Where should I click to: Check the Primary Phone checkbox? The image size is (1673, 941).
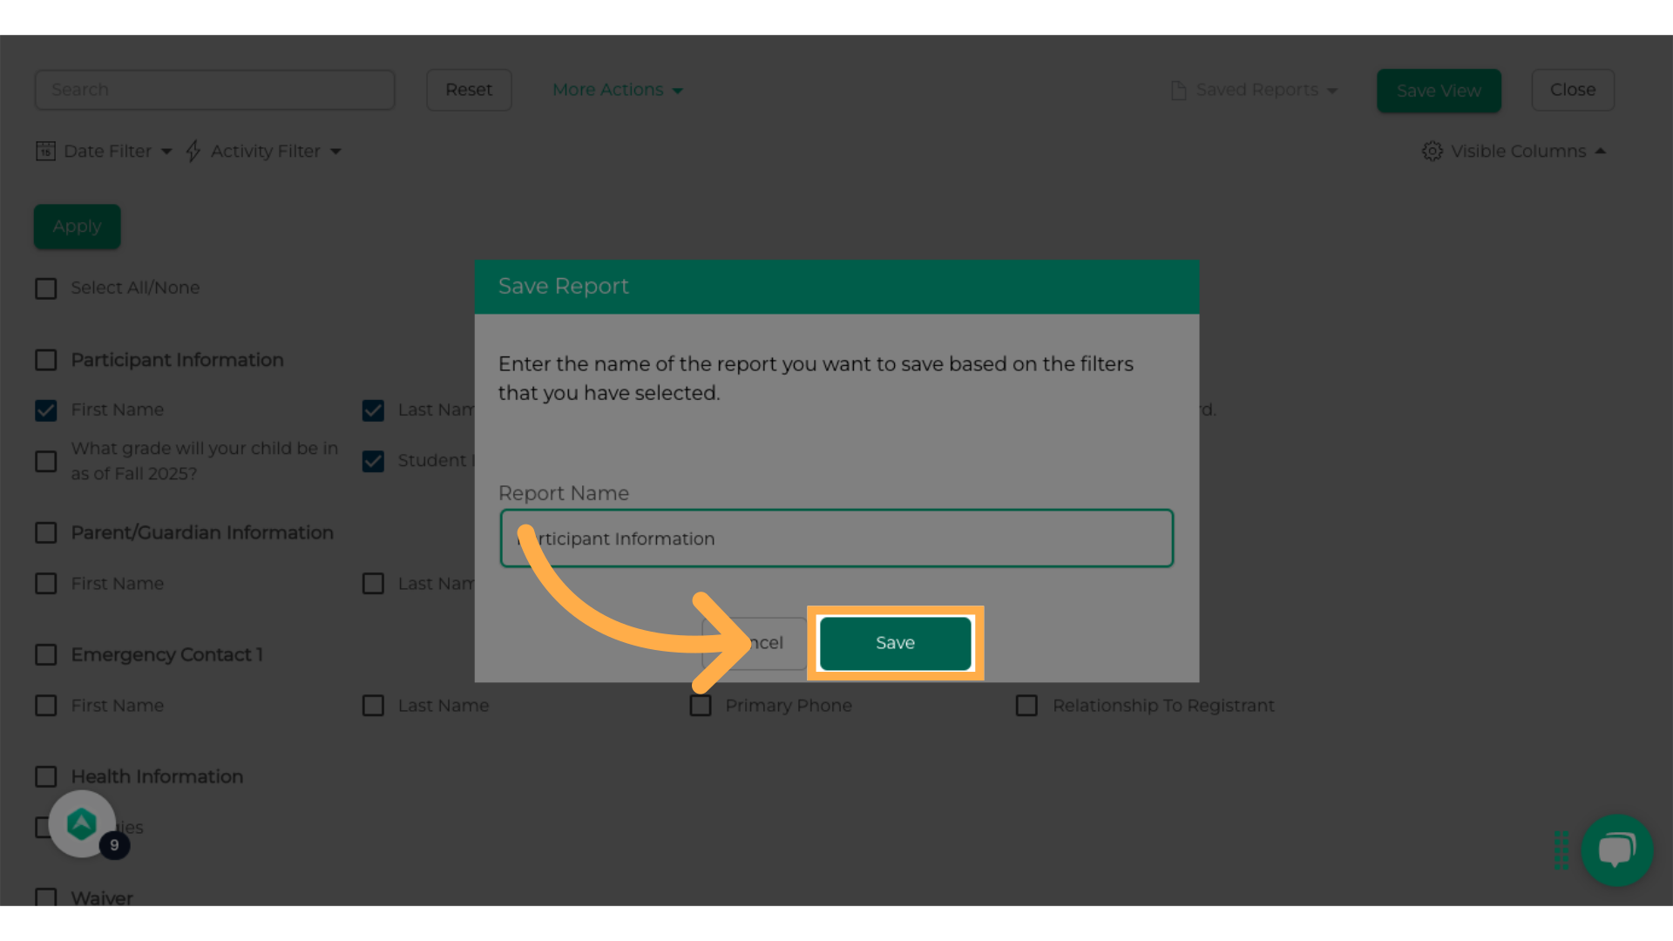701,706
